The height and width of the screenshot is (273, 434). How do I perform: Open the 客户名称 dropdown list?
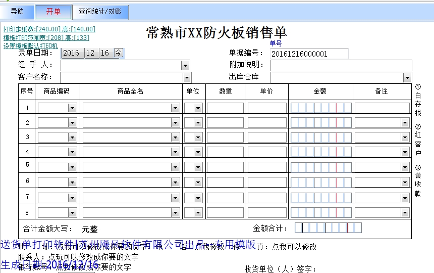(187, 77)
